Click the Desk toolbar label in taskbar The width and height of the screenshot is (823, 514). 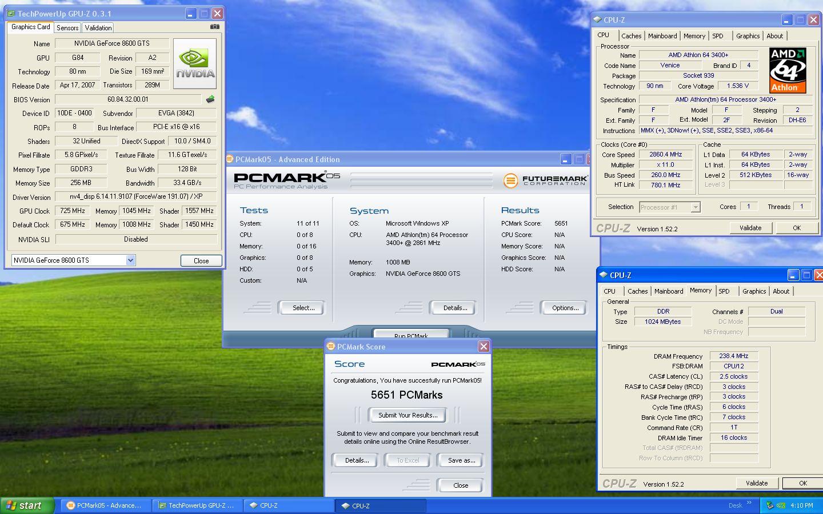coord(735,505)
